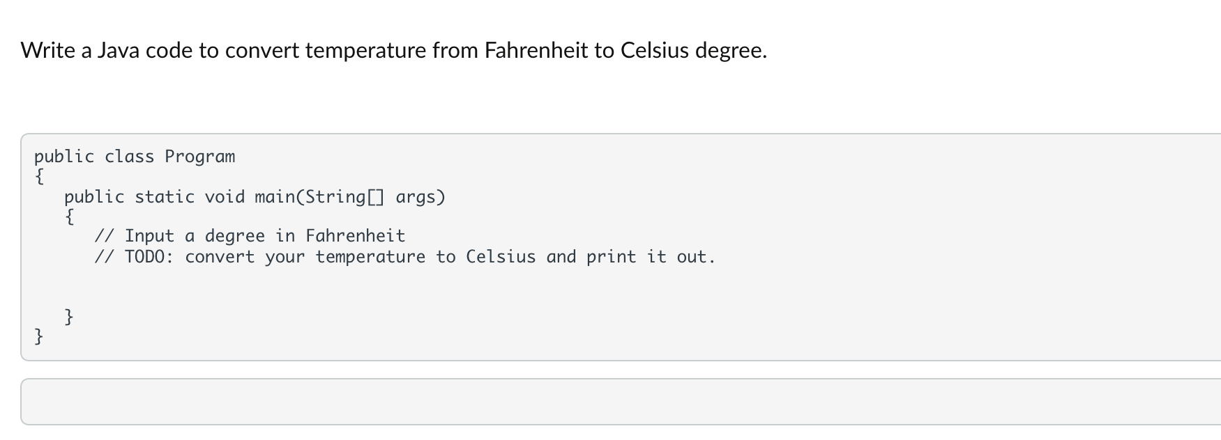Click 'print it out.' in the TODO comment

(651, 257)
